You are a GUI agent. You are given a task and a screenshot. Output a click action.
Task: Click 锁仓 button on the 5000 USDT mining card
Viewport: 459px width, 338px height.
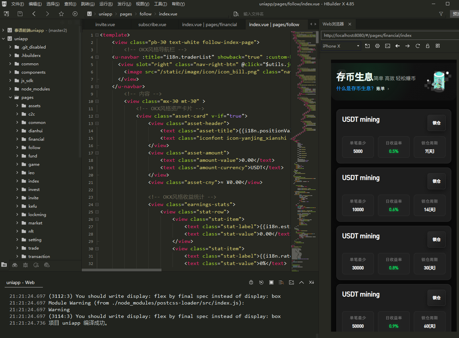point(436,123)
